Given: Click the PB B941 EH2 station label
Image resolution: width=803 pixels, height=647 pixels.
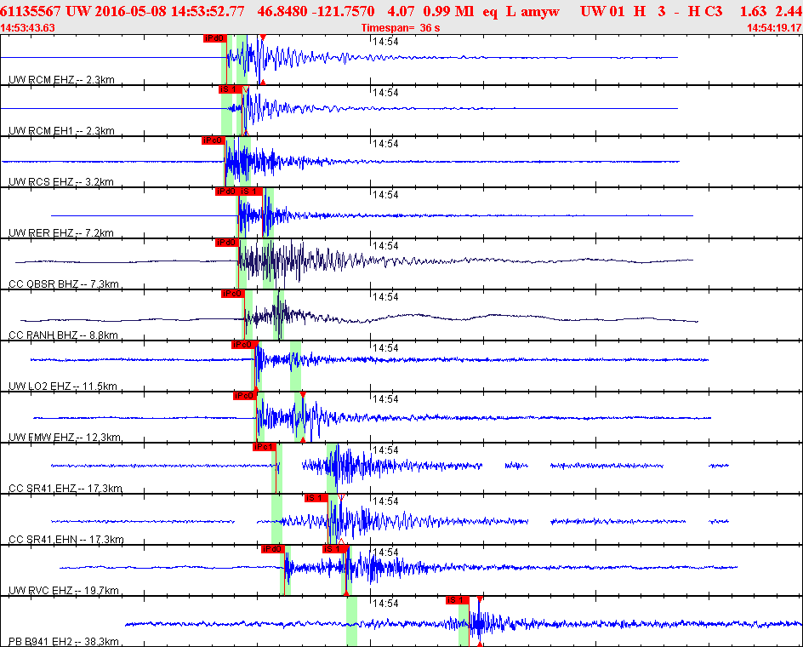Looking at the screenshot, I should click(64, 642).
